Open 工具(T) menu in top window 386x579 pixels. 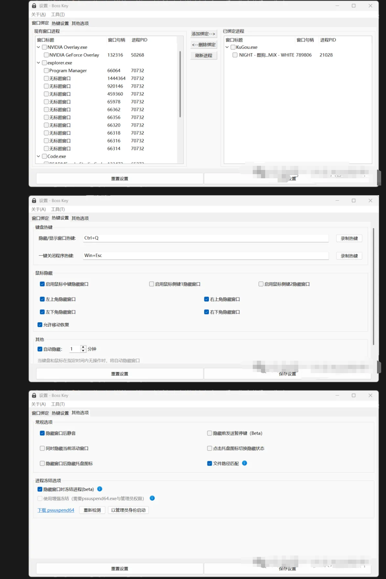tap(58, 15)
